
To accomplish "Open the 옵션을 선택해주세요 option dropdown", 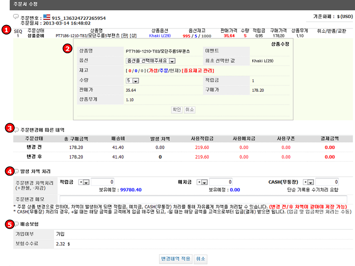I will tap(151, 61).
